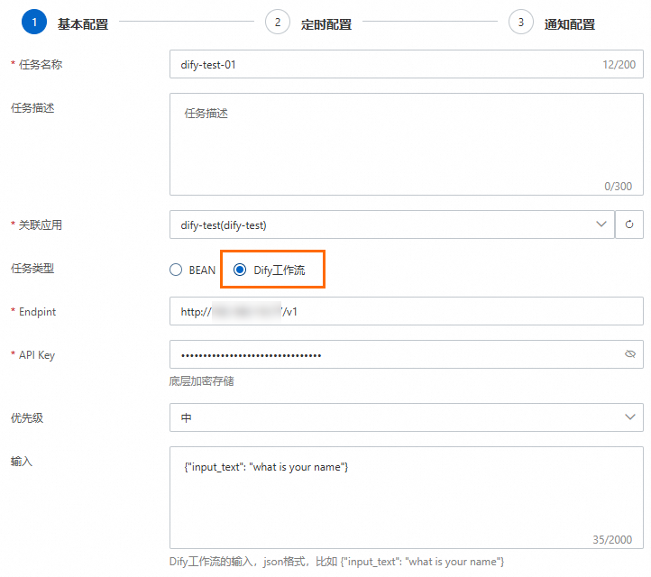Focus the 任务描述 text area
This screenshot has height=577, width=651.
point(406,144)
